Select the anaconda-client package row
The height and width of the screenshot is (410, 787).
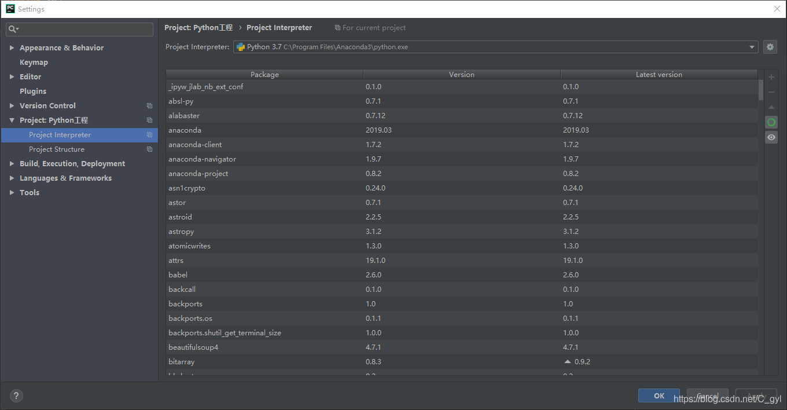462,145
